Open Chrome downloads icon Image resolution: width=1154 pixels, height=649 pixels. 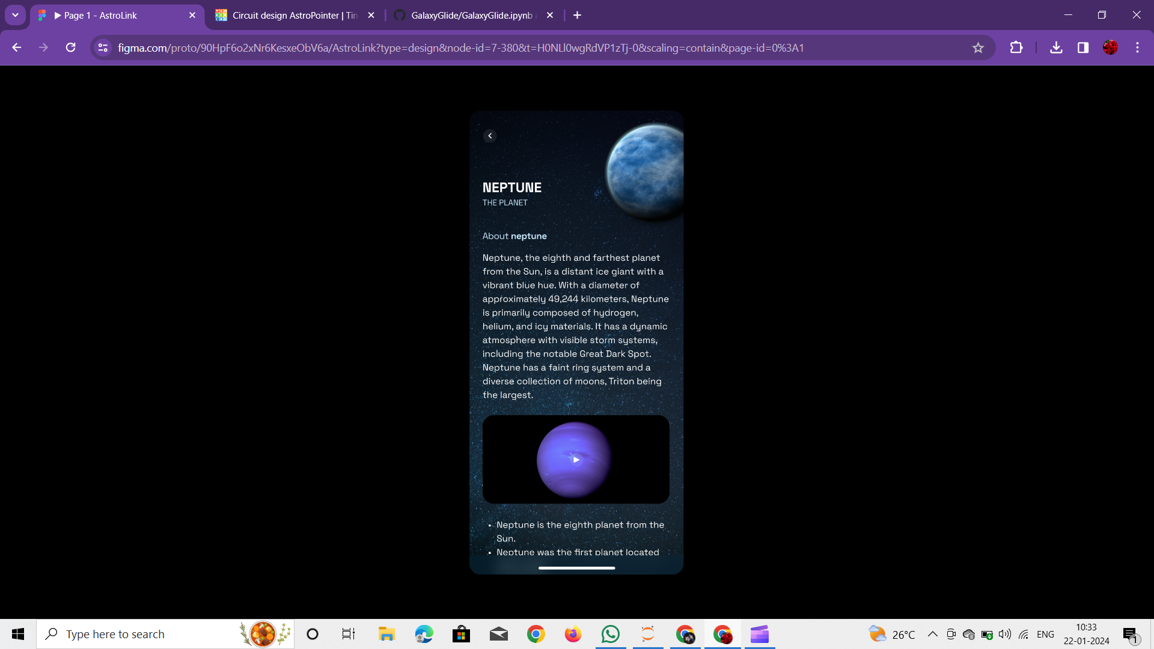click(1056, 47)
